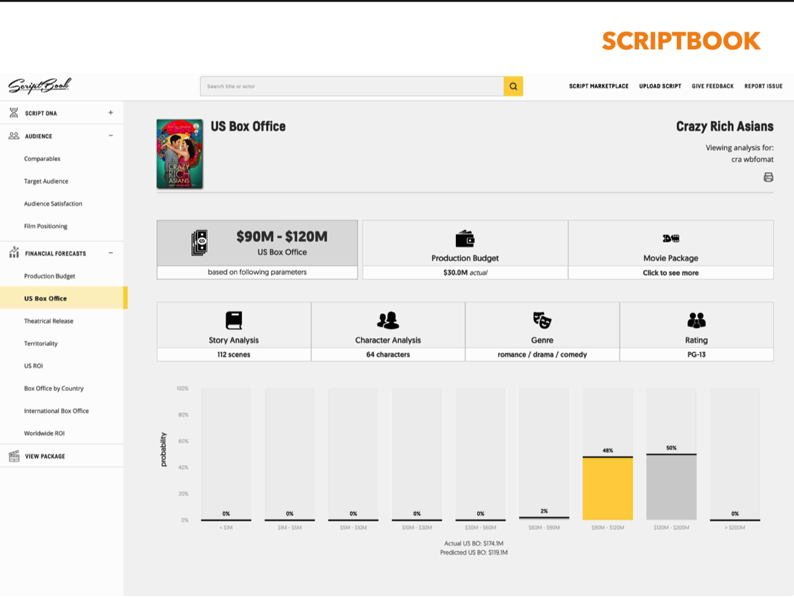Click the yellow $90M - $120M probability bar
The height and width of the screenshot is (598, 794).
(607, 488)
